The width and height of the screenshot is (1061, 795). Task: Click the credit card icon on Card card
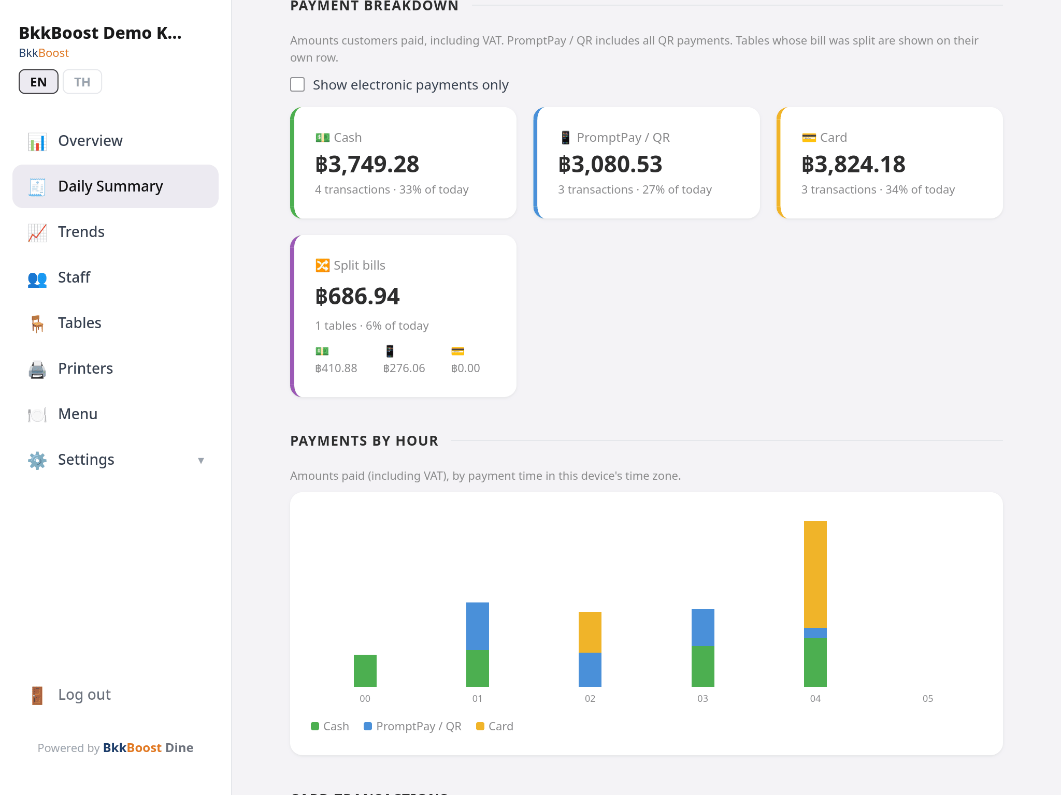809,138
